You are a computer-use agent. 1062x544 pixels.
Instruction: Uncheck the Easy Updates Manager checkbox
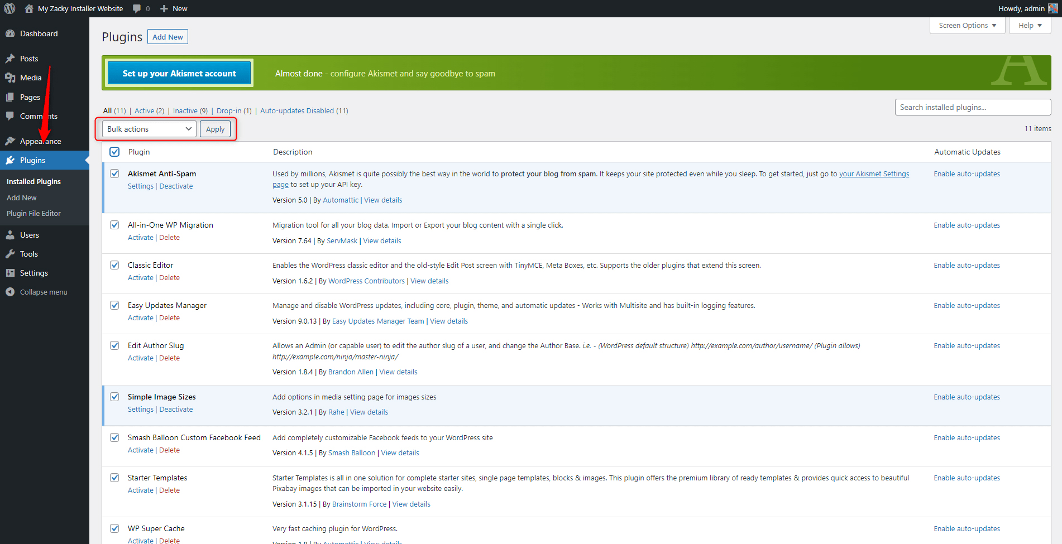114,305
